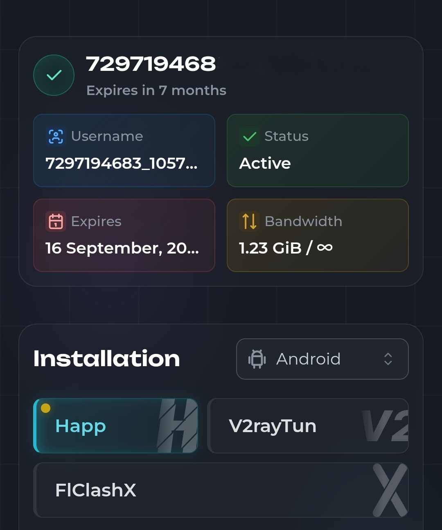Image resolution: width=442 pixels, height=530 pixels.
Task: Open the Android platform dropdown
Action: click(x=322, y=359)
